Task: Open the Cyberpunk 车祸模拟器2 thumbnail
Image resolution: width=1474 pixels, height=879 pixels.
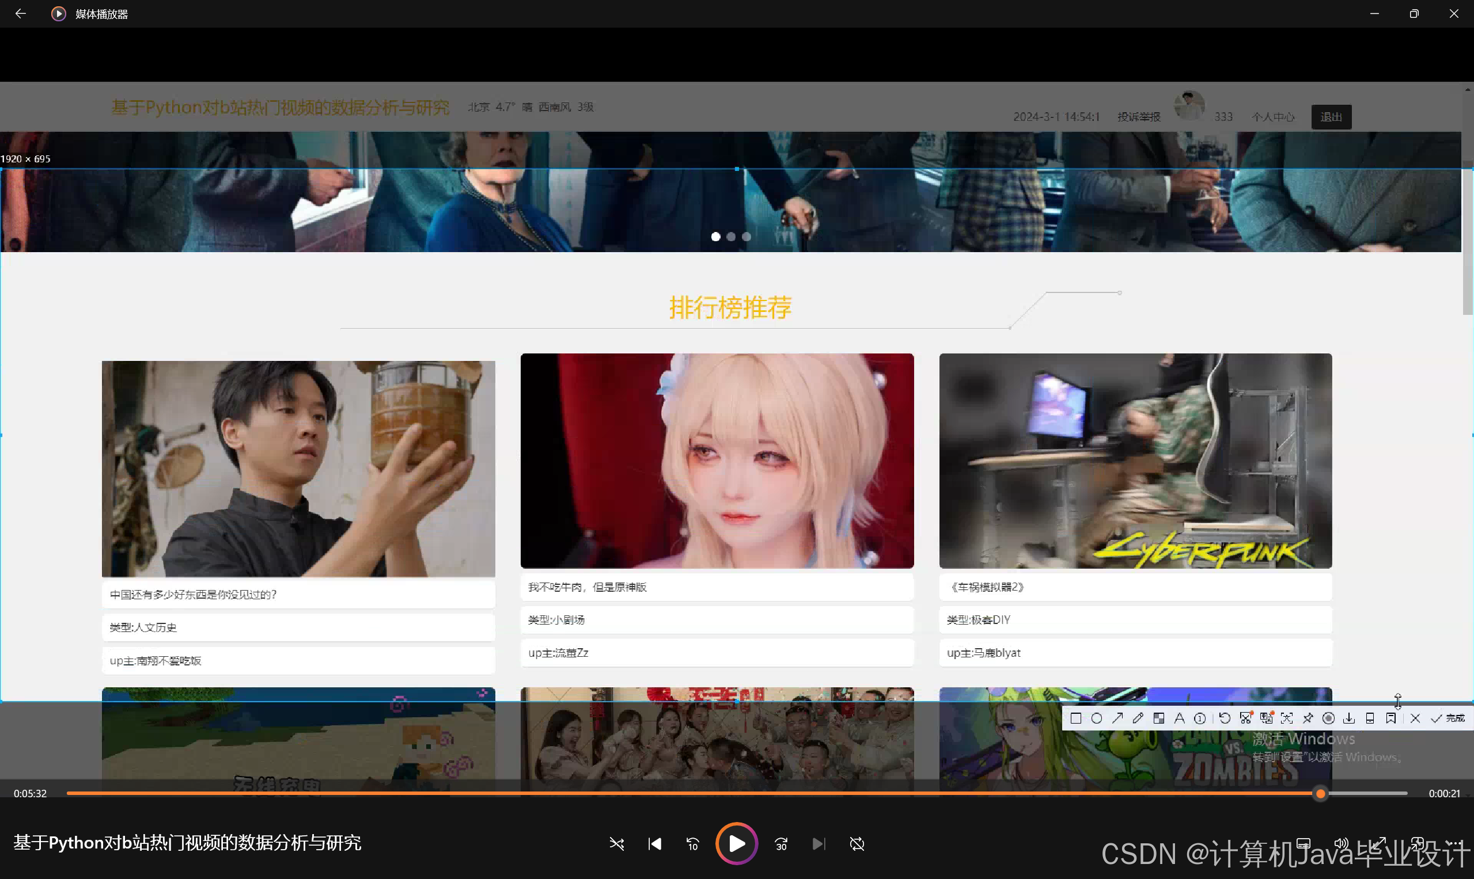Action: [1135, 462]
